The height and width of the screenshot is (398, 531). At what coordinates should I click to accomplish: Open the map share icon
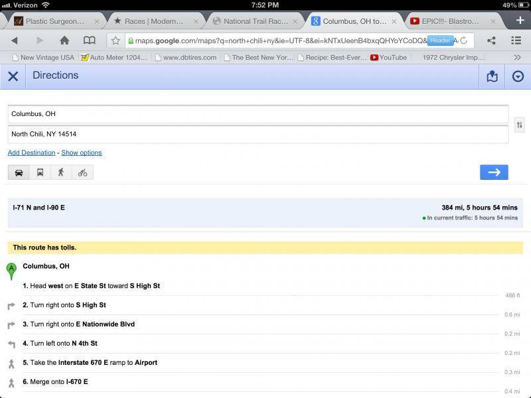(492, 76)
